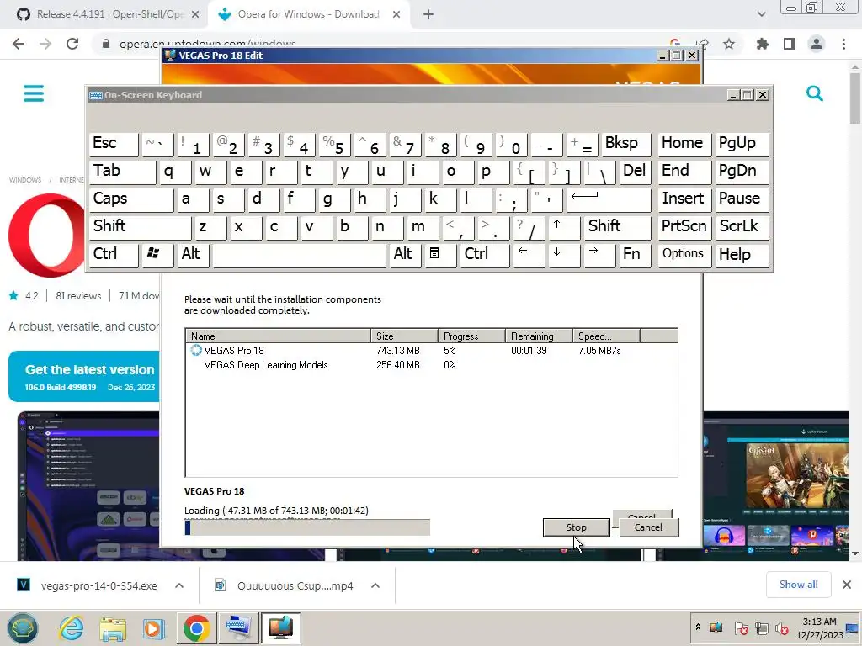Close the Opera for Windows tab
862x646 pixels.
tap(396, 15)
